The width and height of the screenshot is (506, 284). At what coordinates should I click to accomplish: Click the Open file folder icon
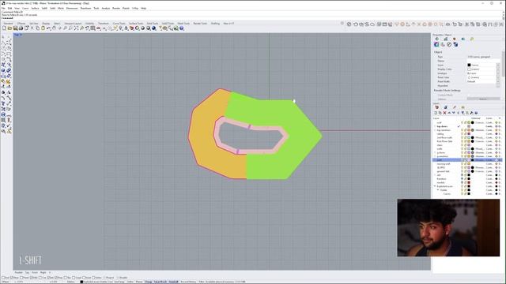point(9,28)
